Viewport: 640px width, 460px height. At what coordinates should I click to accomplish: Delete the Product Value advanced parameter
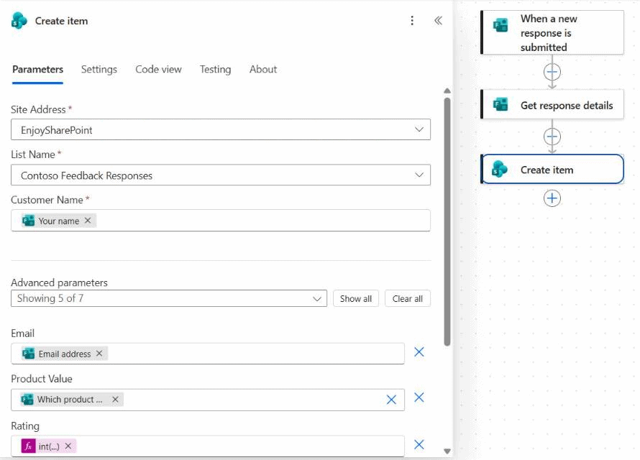tap(419, 397)
